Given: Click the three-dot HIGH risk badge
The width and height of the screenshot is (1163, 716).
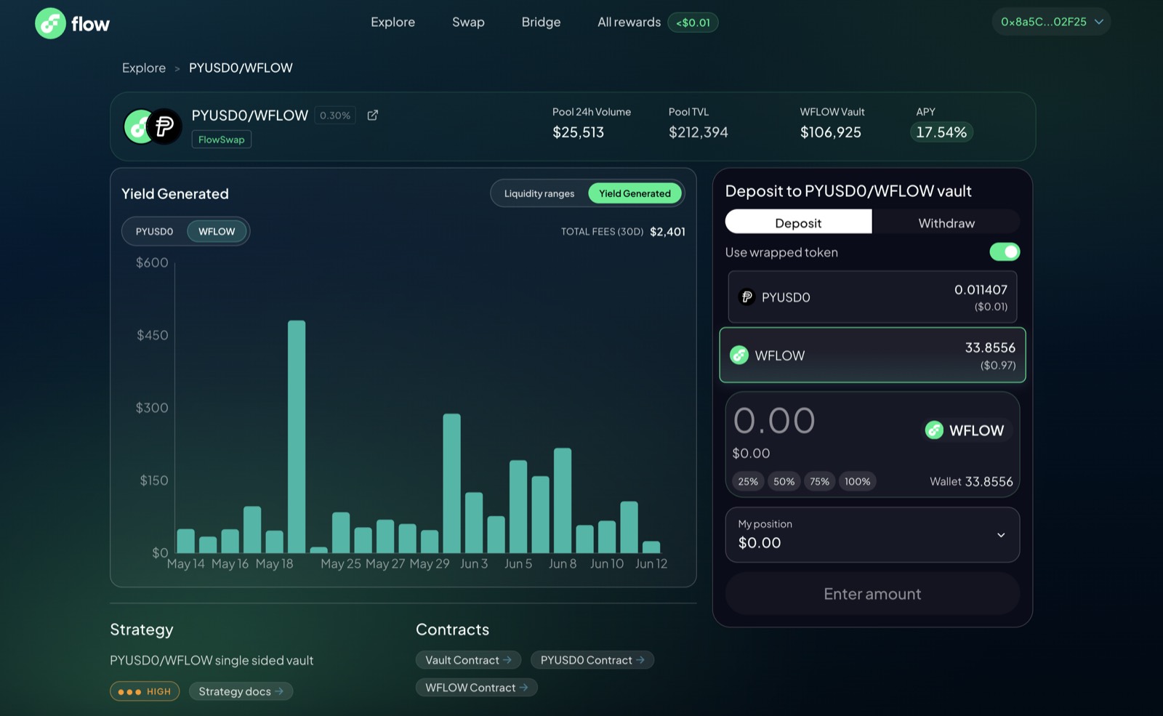Looking at the screenshot, I should pos(145,691).
